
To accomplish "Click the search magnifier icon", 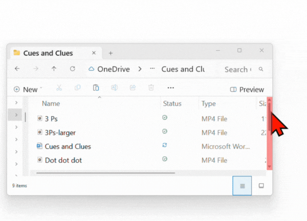I will click(x=261, y=69).
